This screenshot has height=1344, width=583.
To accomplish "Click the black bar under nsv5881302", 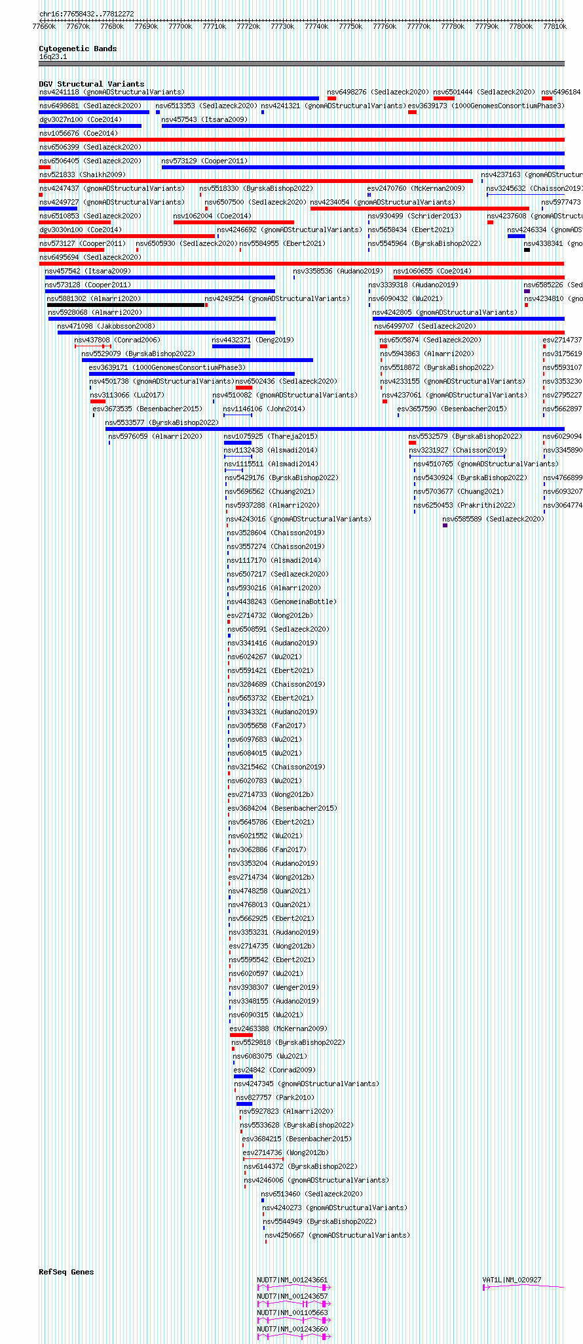I will coord(126,305).
